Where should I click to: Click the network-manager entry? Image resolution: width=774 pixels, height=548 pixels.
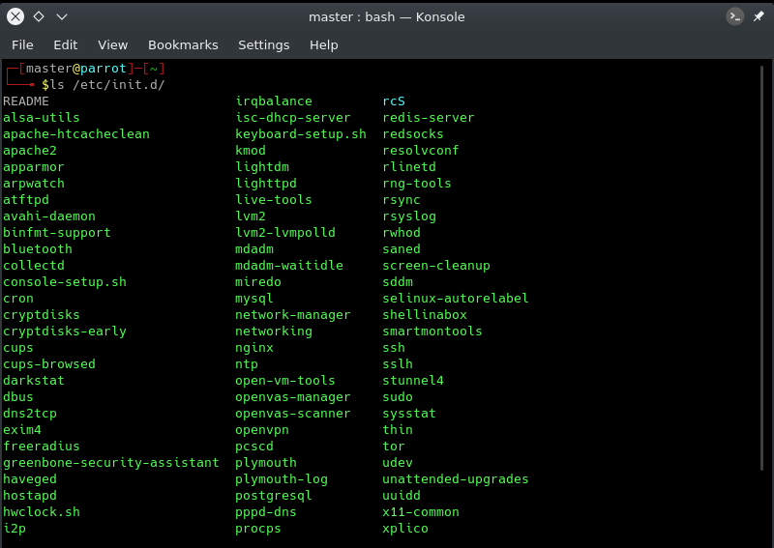point(293,315)
